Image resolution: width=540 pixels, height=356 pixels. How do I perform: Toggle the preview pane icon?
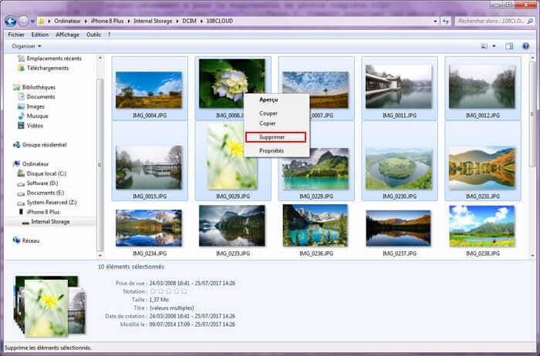click(x=508, y=46)
